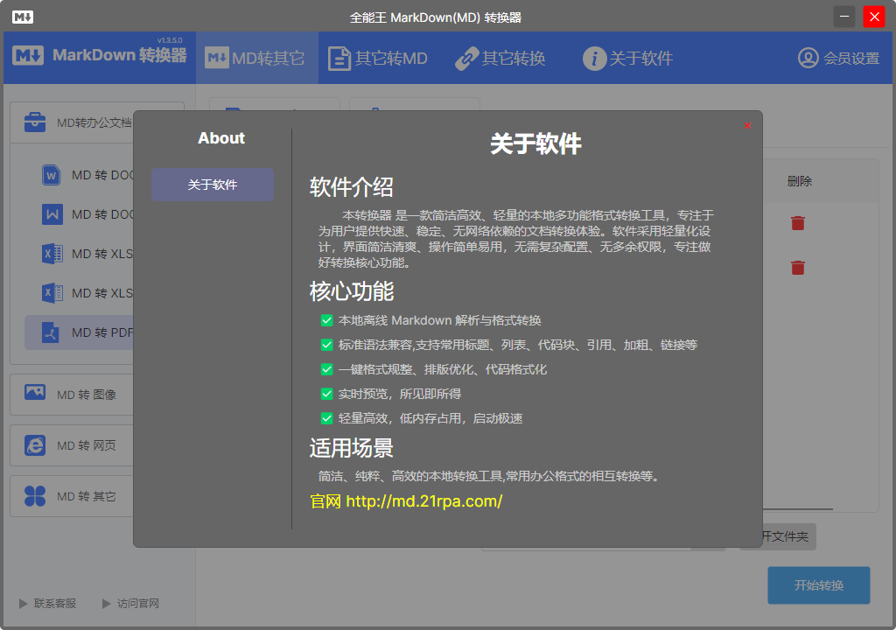
Task: Click the 软件介绍 heading
Action: (352, 187)
